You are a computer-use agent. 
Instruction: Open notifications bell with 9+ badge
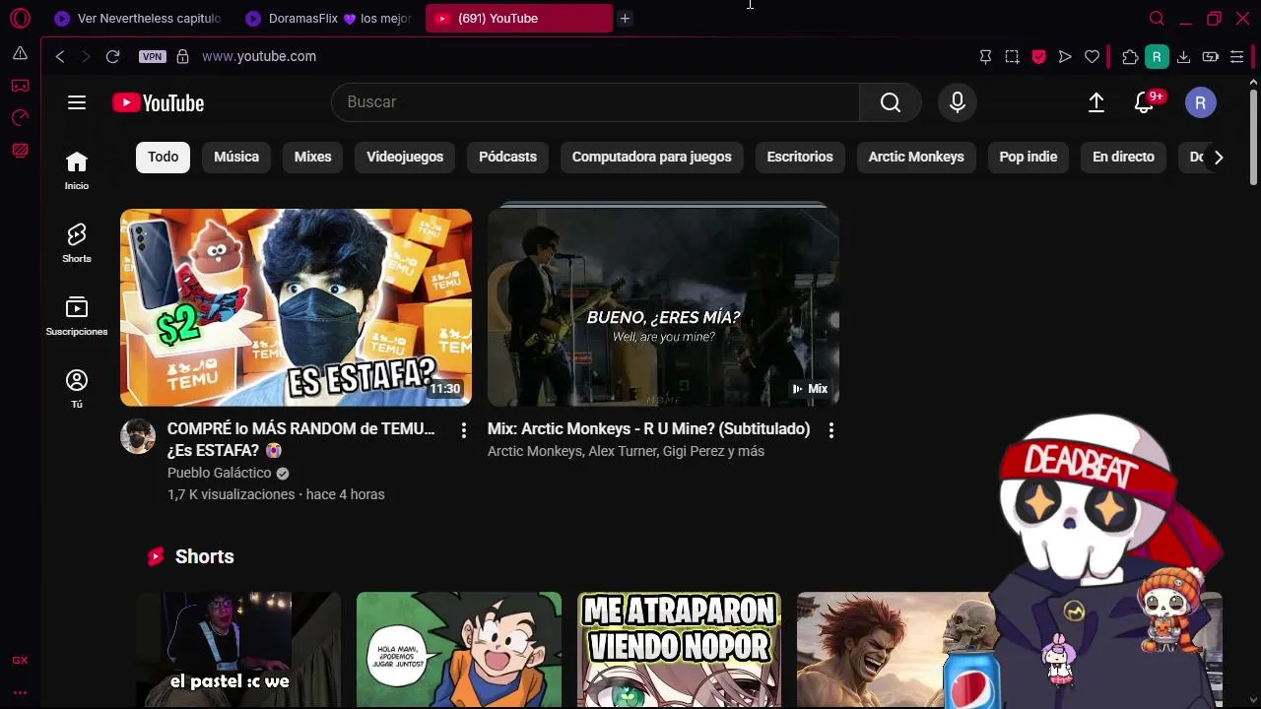click(1144, 102)
